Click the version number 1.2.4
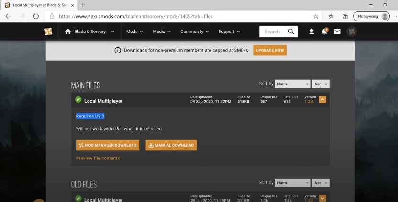 click(x=309, y=101)
